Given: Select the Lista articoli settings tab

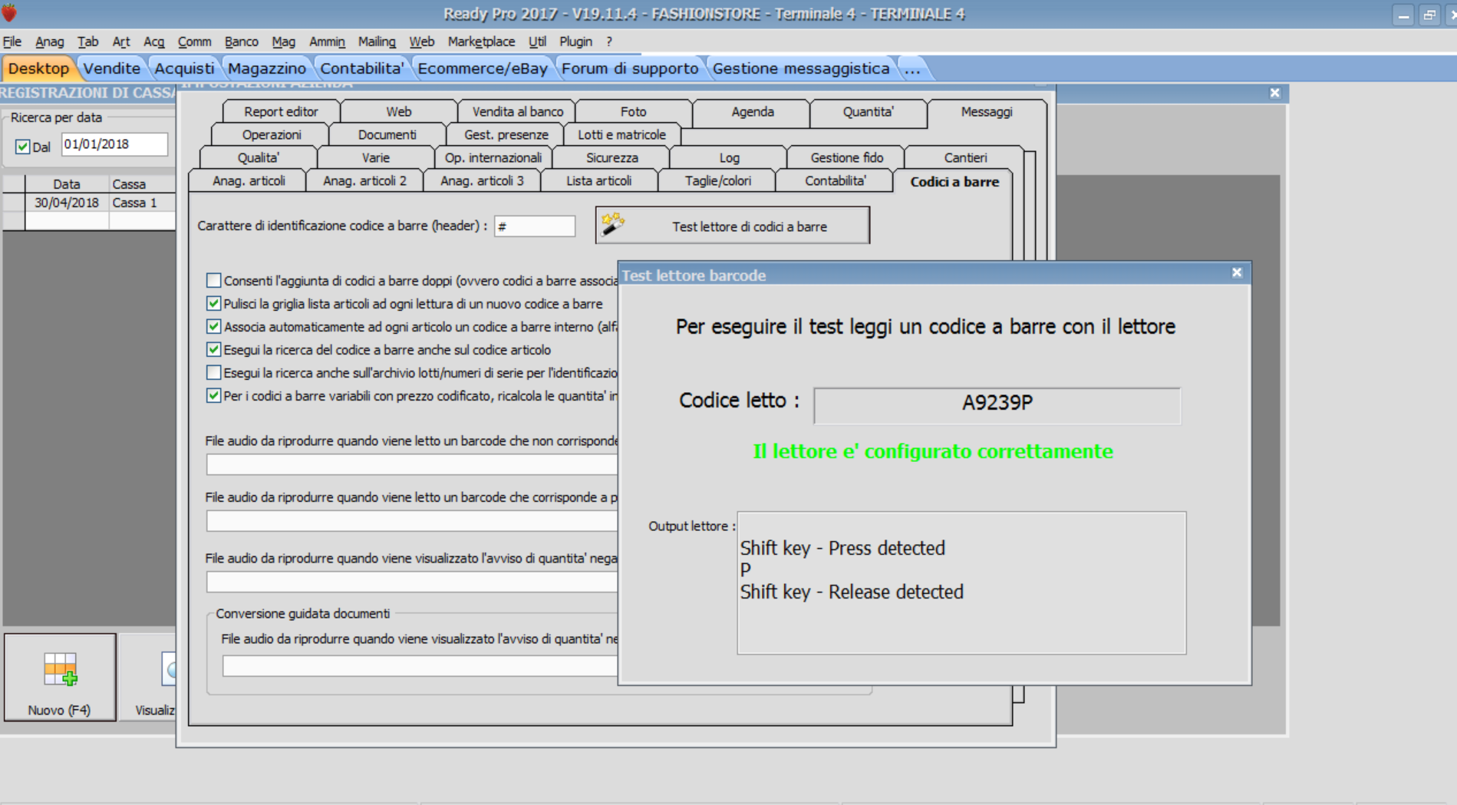Looking at the screenshot, I should pyautogui.click(x=599, y=180).
